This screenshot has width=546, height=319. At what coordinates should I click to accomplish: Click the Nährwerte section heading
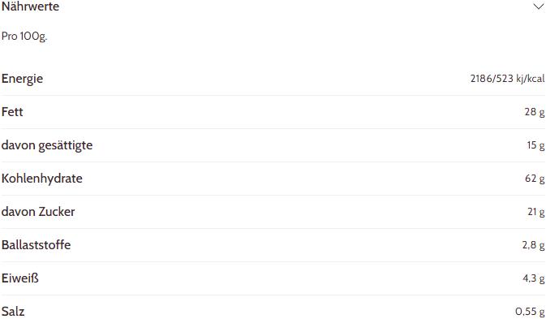point(30,6)
